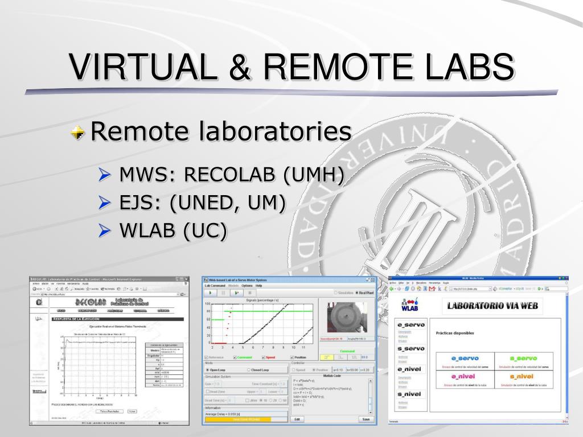
Task: Open the pink e_nivel practice in the table
Action: tap(465, 377)
